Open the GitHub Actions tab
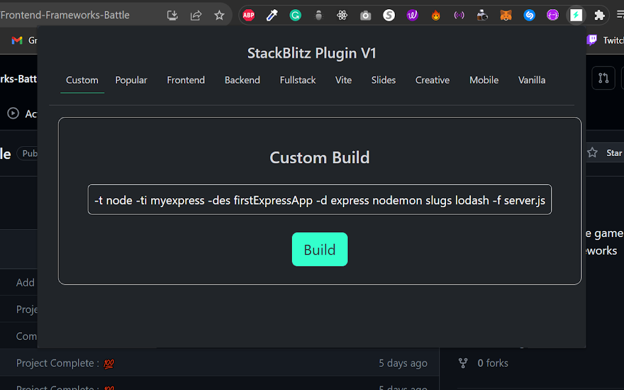 [23, 114]
